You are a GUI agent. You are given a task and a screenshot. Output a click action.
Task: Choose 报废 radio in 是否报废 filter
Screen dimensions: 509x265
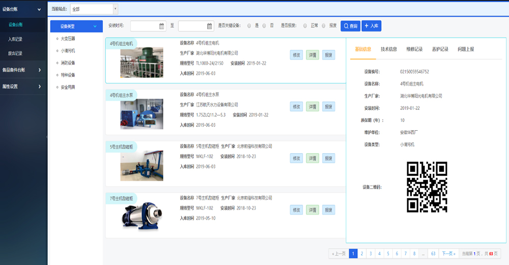[x=324, y=25]
